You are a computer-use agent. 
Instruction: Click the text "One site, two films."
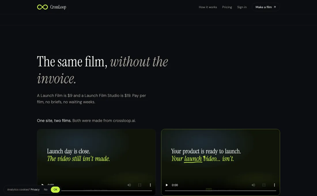coord(54,121)
